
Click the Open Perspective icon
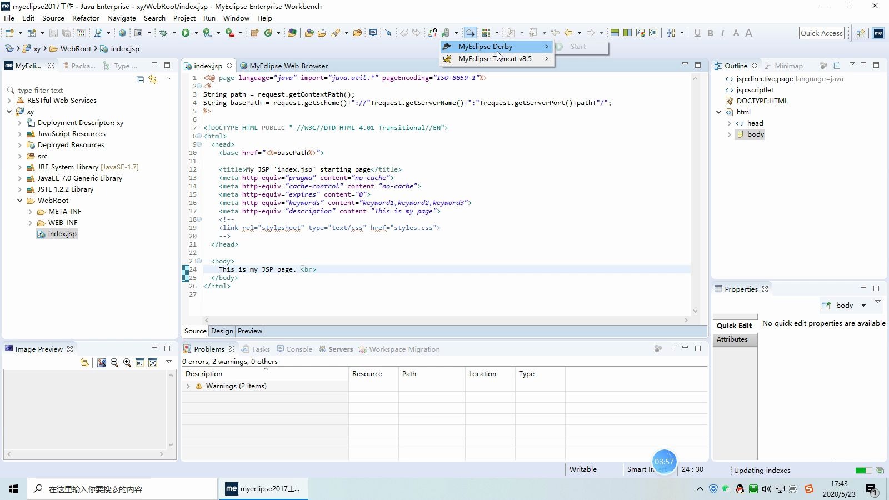tap(860, 33)
